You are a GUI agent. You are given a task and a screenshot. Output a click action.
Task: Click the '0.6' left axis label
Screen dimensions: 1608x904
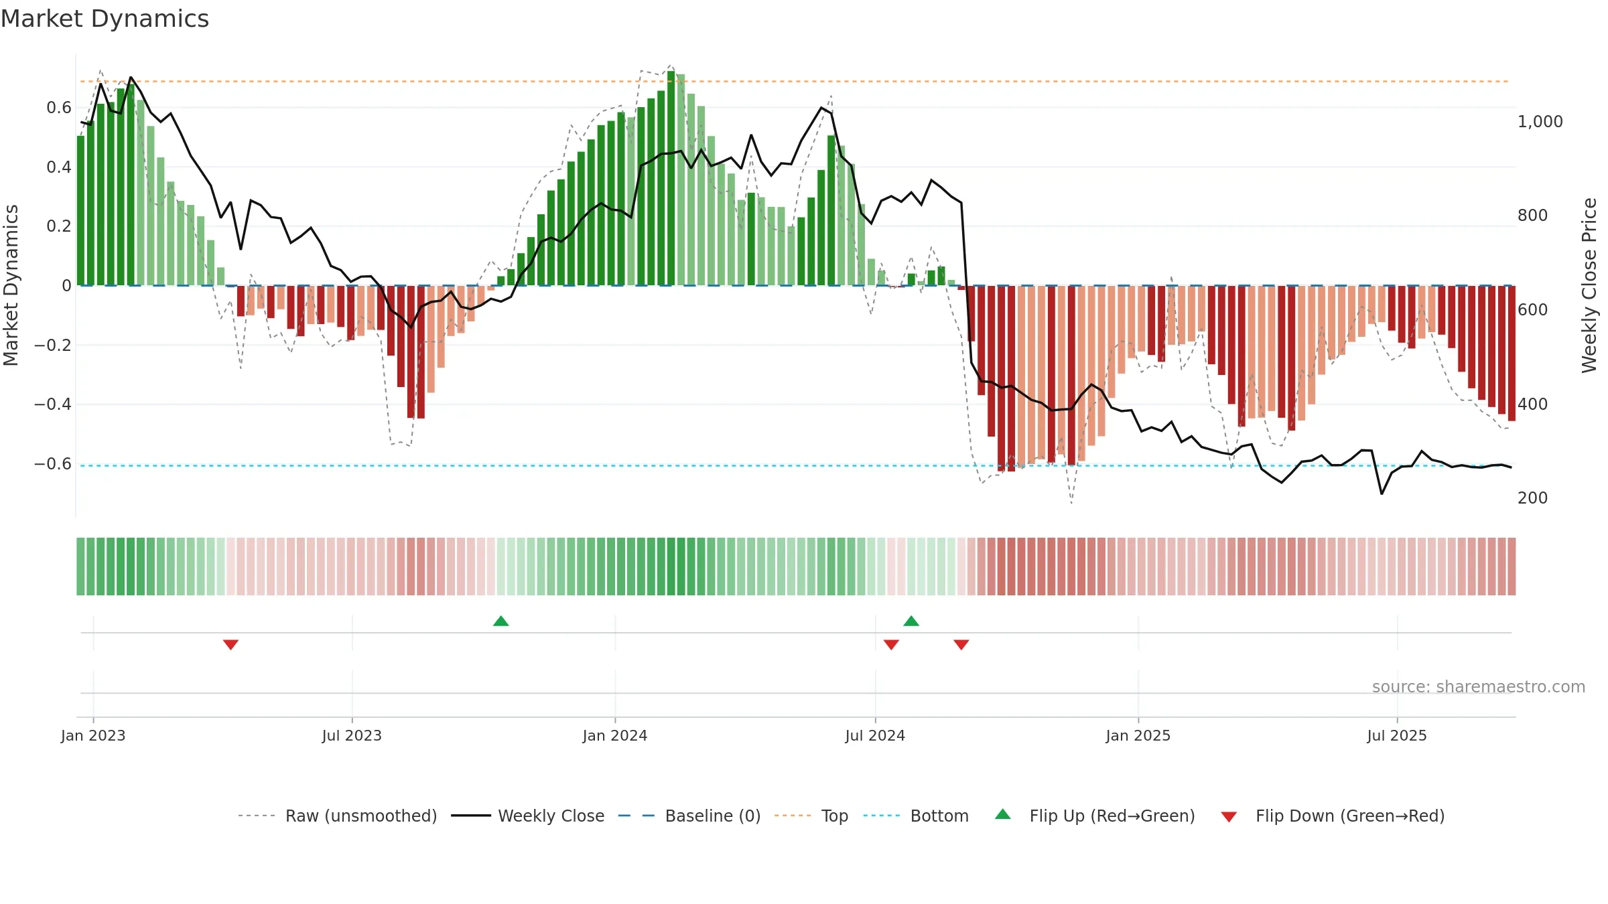point(59,107)
